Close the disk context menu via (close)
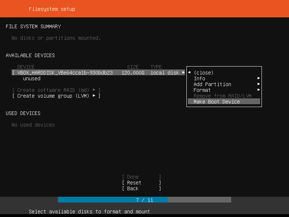Screen dimensions: 289x217 (x=224, y=73)
